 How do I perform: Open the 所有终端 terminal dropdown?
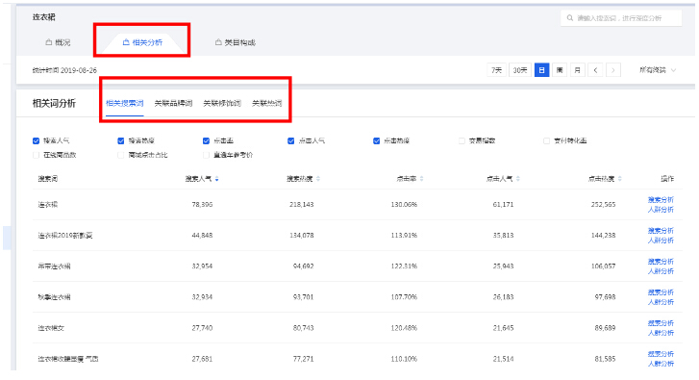click(x=658, y=70)
